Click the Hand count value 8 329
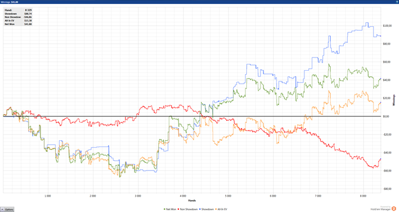 [28, 10]
